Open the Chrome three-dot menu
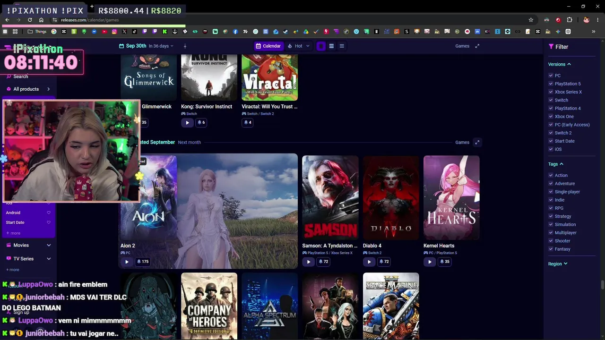The height and width of the screenshot is (340, 605). pos(598,20)
